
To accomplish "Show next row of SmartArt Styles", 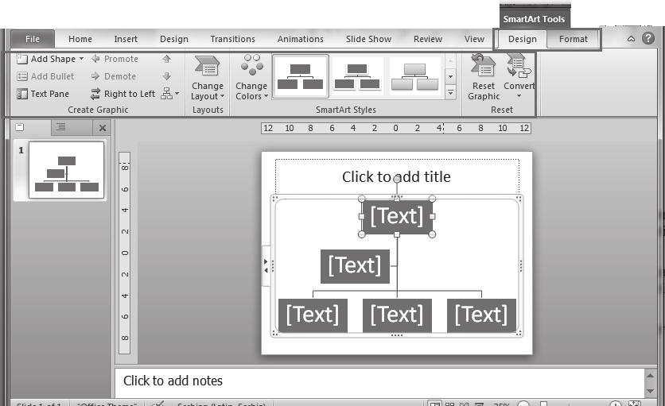I will pyautogui.click(x=450, y=77).
